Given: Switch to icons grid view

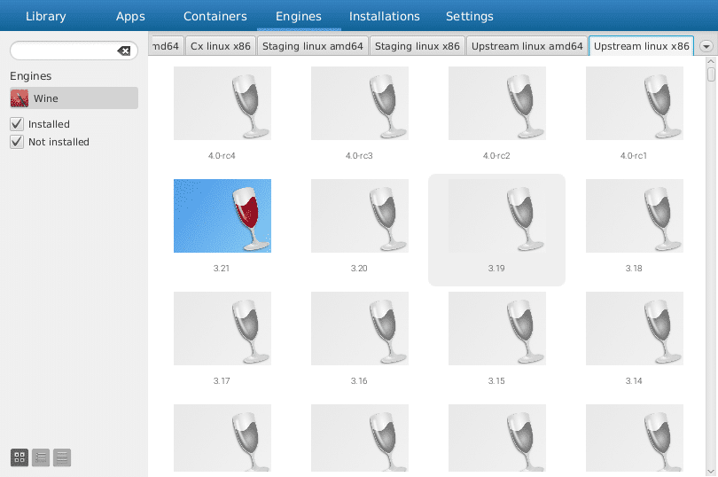Looking at the screenshot, I should point(20,457).
